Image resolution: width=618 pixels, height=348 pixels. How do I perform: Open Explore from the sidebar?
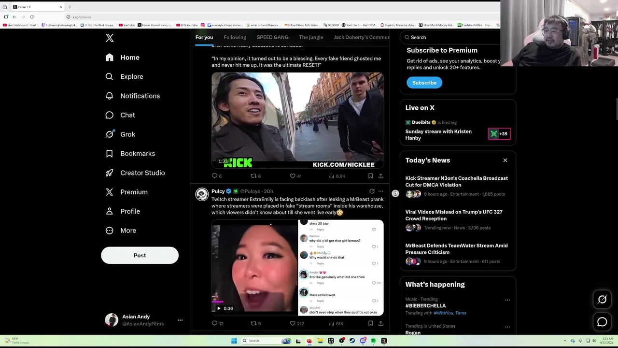click(125, 76)
